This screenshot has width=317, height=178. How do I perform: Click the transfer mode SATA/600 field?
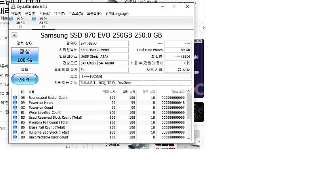pos(104,63)
